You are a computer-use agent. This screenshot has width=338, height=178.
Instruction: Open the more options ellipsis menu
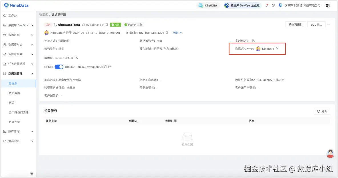(329, 25)
